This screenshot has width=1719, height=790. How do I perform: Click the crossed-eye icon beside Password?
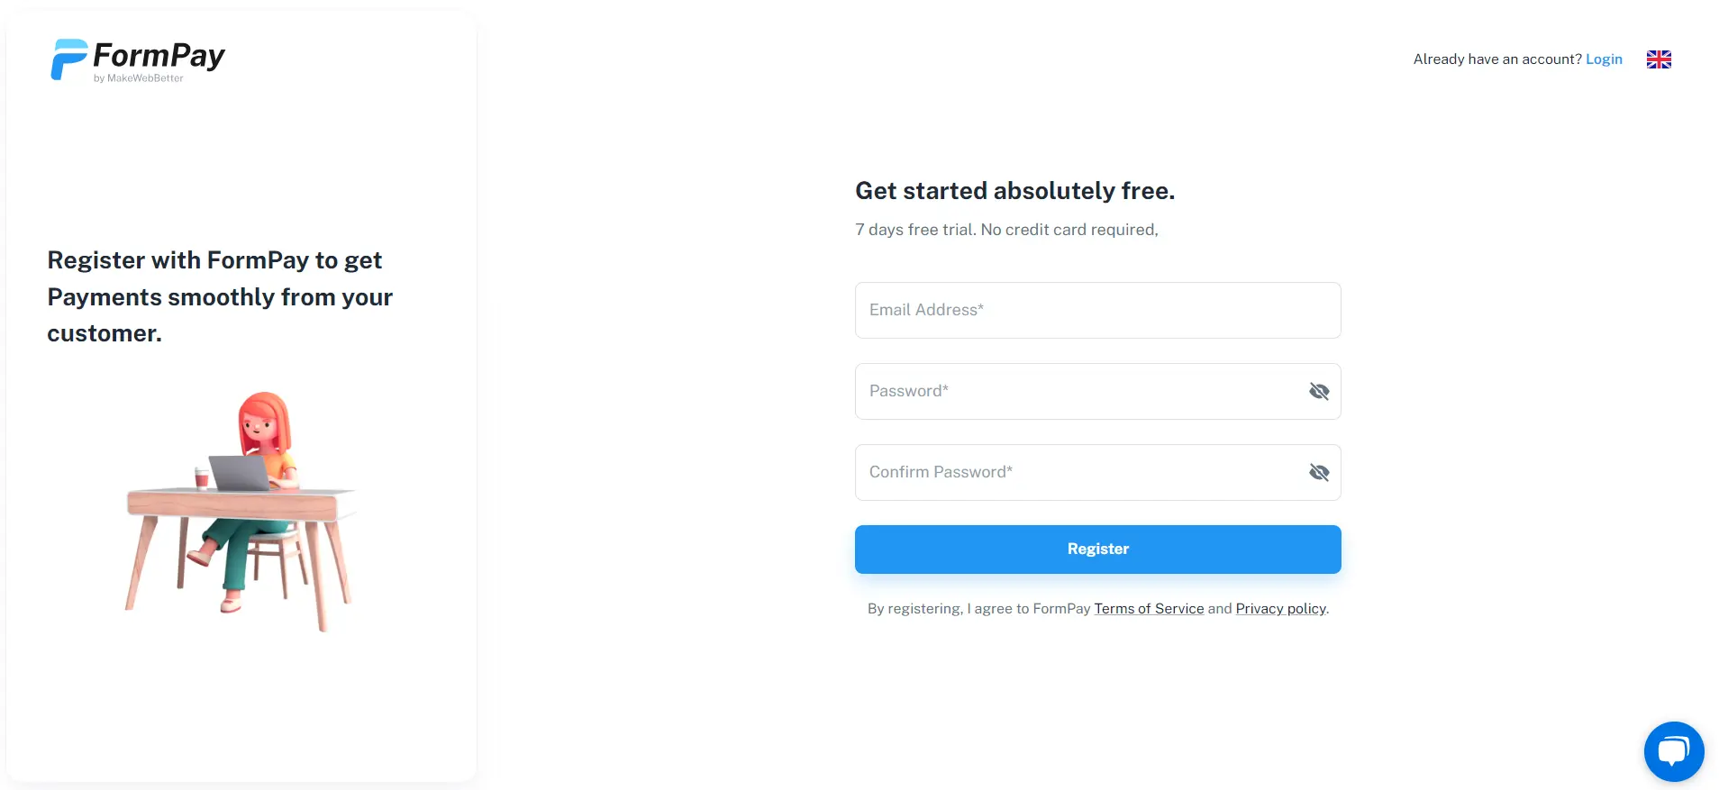click(x=1318, y=391)
